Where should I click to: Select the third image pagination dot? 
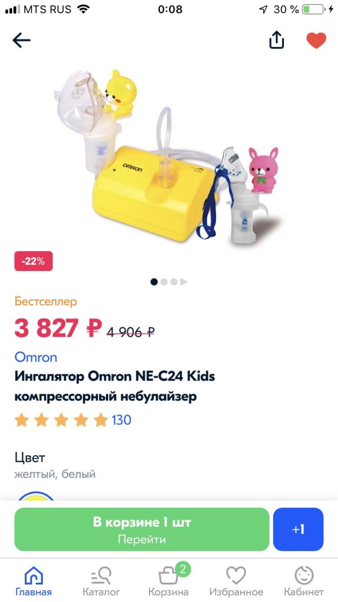click(x=174, y=282)
